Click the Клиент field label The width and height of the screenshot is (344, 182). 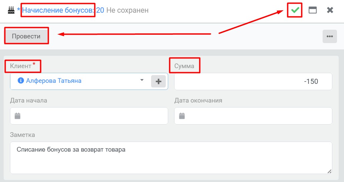21,66
